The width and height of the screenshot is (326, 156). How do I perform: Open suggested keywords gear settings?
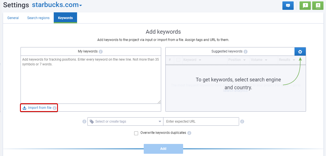click(300, 52)
